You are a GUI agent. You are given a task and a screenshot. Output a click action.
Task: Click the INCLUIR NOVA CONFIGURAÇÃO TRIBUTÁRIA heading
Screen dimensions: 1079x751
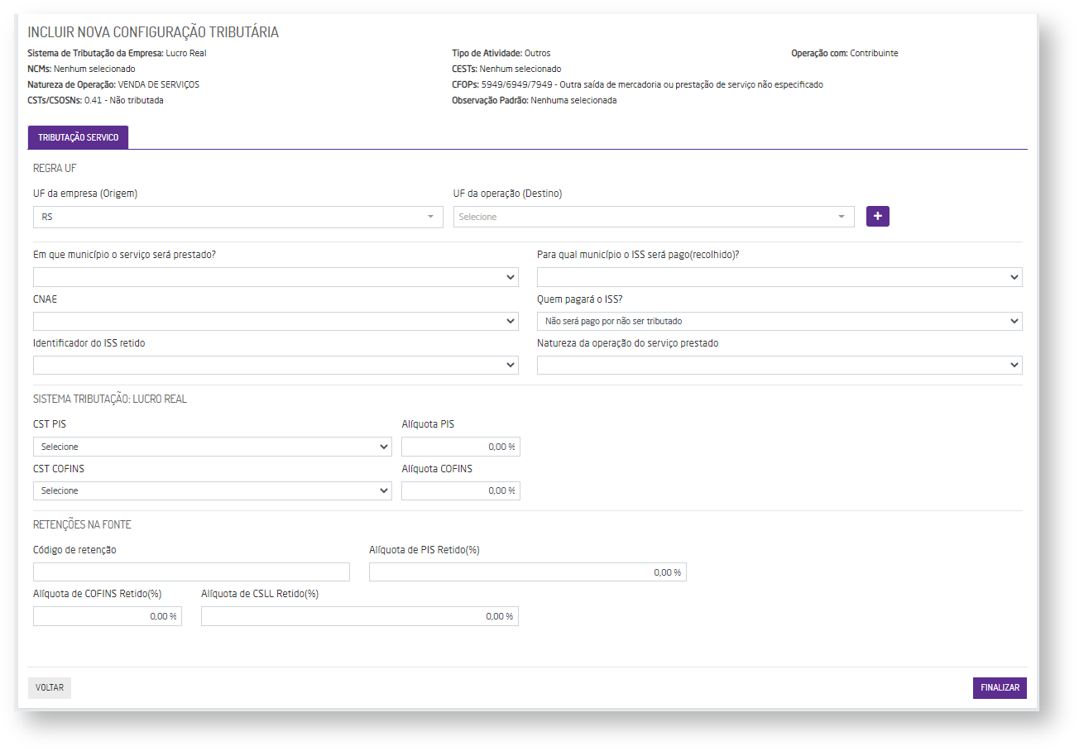(153, 32)
